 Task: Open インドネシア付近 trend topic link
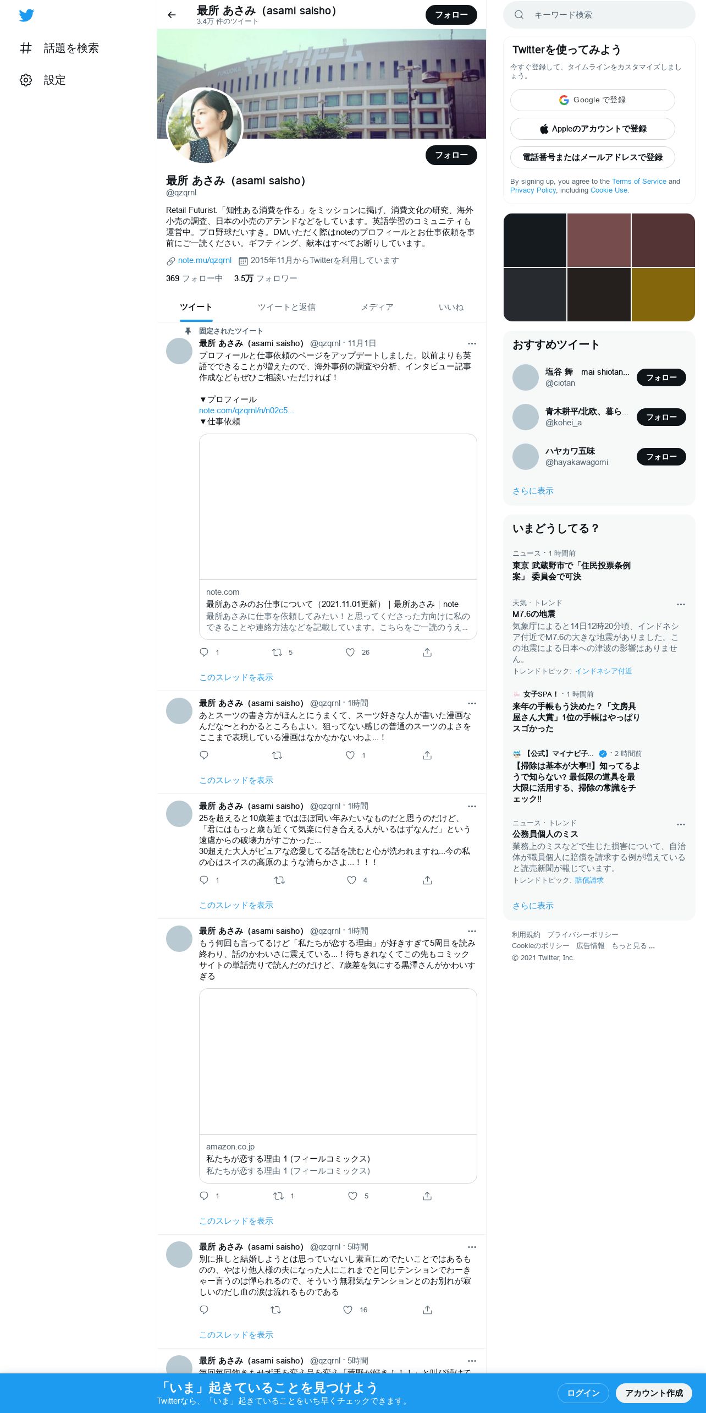pos(603,671)
